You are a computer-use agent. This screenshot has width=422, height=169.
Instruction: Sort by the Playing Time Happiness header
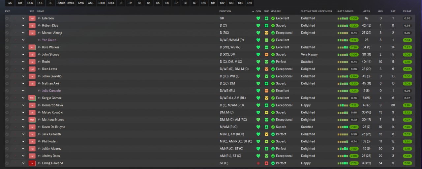point(316,11)
